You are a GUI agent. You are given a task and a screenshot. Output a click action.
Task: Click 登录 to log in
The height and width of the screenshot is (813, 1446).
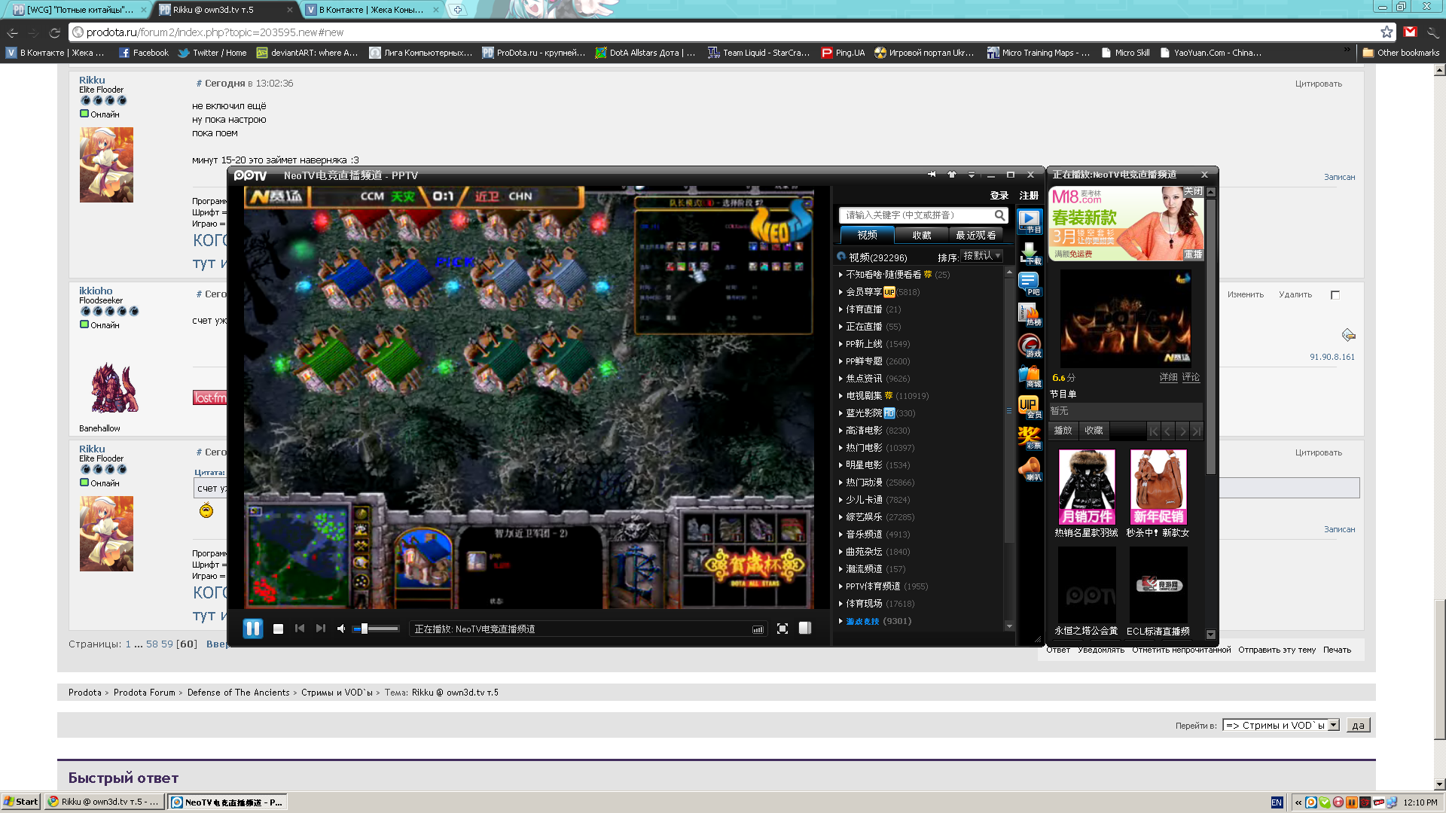(999, 196)
